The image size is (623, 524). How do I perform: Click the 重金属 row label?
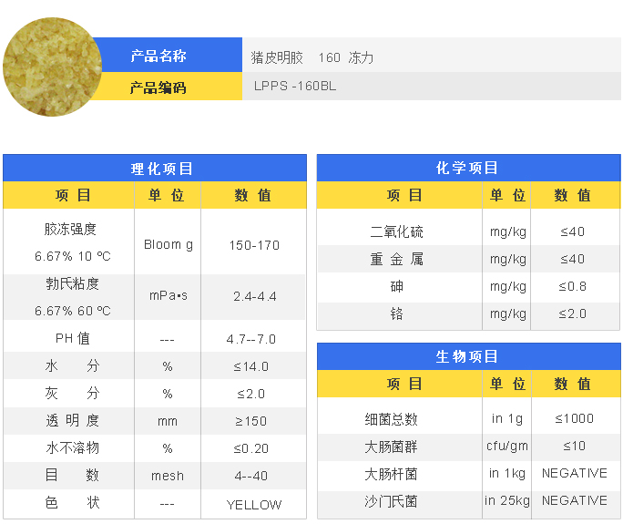click(397, 260)
